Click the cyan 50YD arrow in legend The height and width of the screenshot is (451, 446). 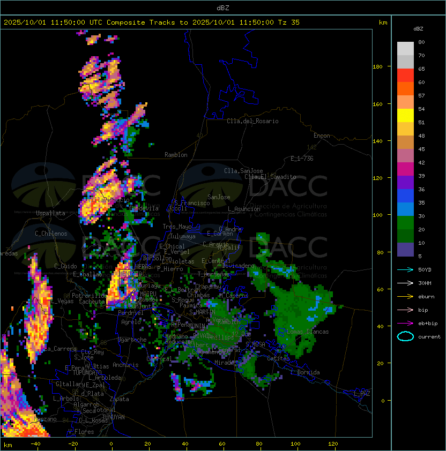tap(405, 269)
